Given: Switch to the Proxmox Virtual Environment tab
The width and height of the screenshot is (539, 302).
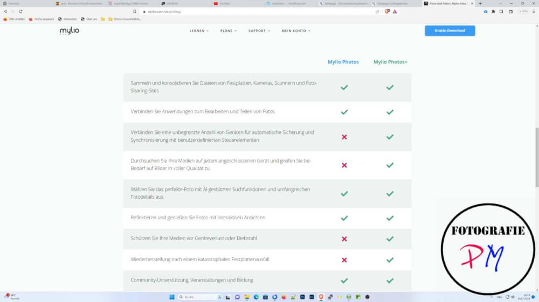Looking at the screenshot, I should [x=80, y=3].
